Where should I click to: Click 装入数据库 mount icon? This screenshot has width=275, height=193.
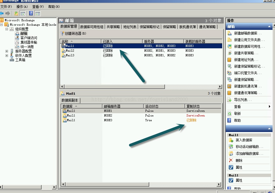(231, 140)
